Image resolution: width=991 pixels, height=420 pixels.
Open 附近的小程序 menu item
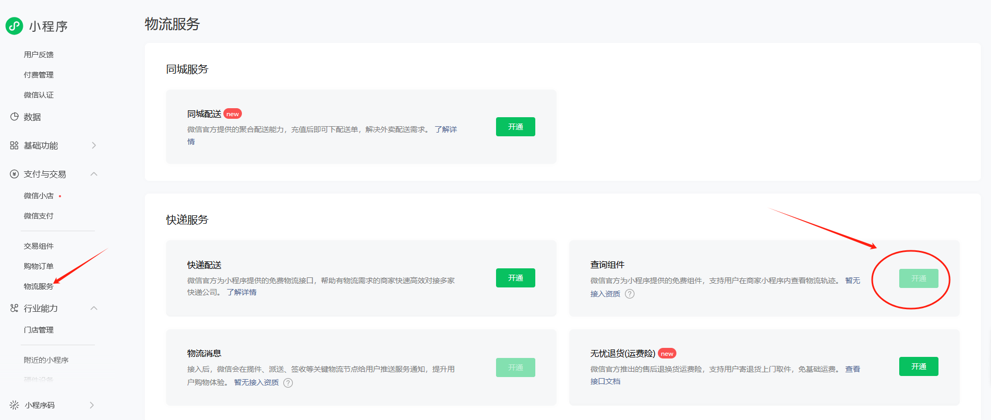tap(46, 360)
